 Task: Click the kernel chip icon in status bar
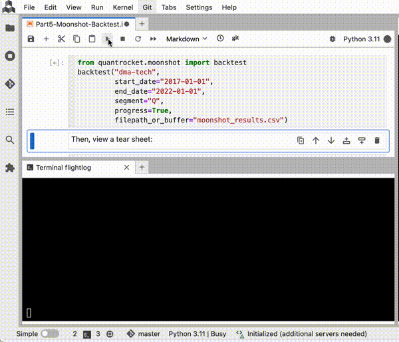coord(110,334)
